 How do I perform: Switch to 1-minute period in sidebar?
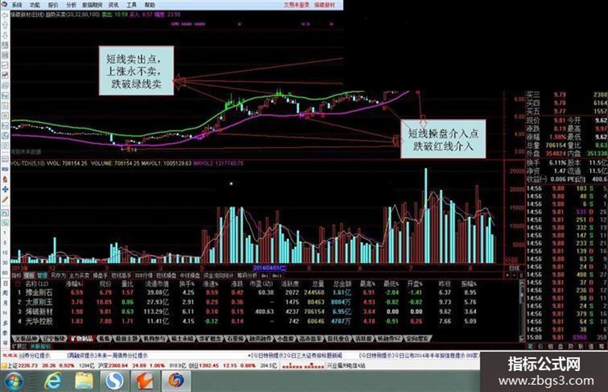point(5,232)
